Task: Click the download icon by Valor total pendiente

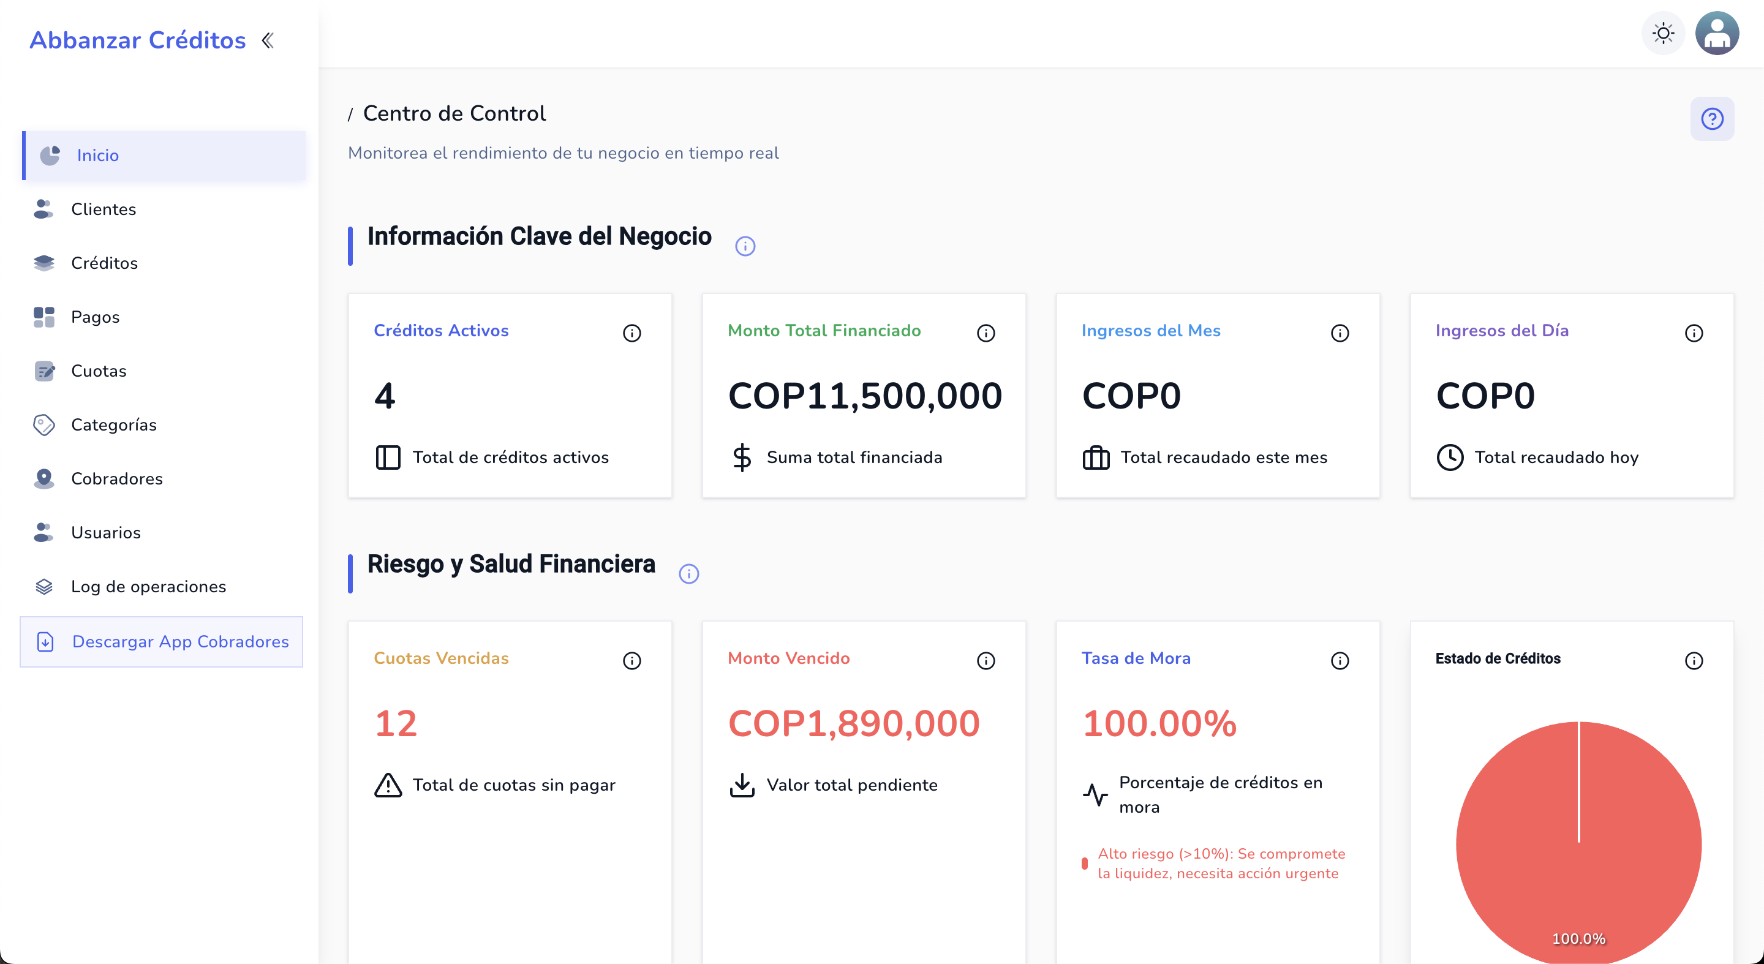Action: coord(742,785)
